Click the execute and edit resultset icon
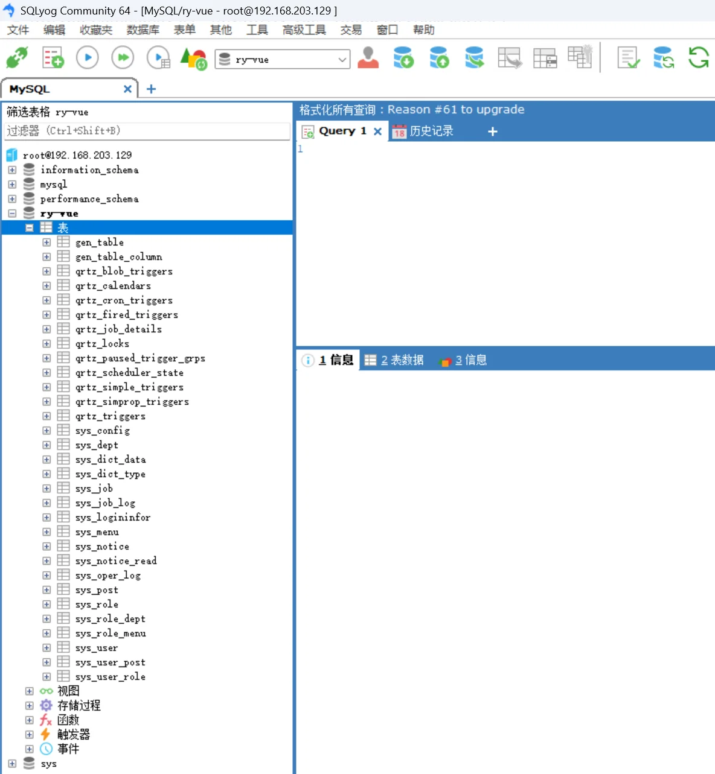715x774 pixels. (159, 58)
